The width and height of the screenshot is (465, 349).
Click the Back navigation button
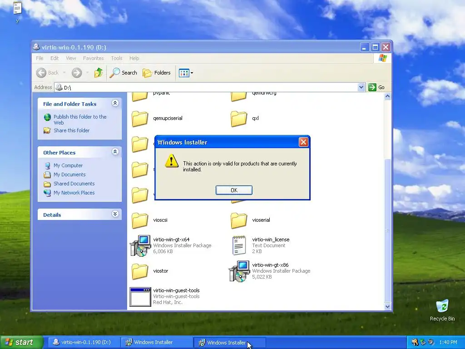point(47,73)
